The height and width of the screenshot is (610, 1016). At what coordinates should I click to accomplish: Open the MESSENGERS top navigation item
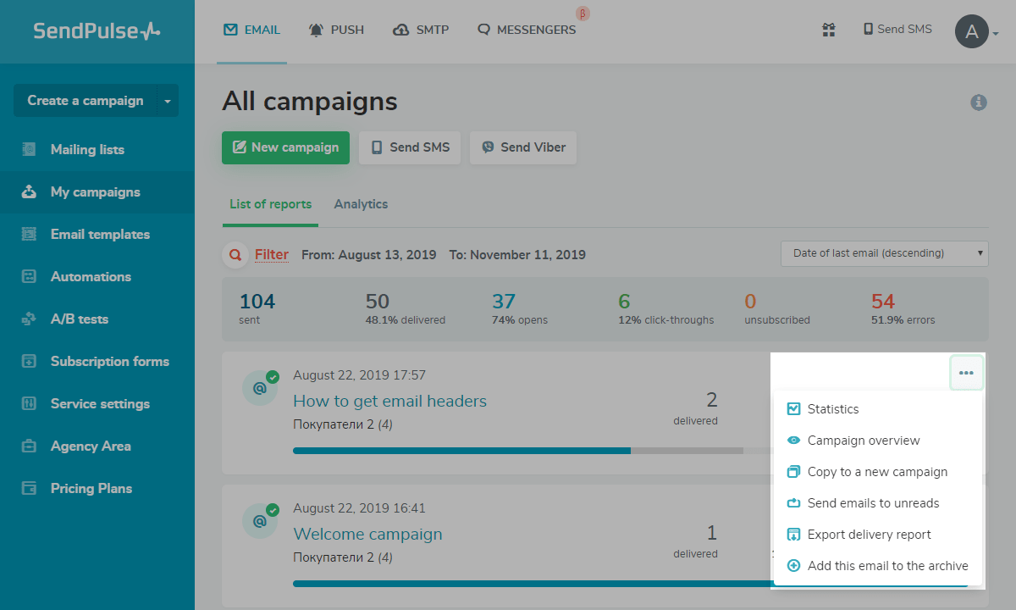(527, 30)
